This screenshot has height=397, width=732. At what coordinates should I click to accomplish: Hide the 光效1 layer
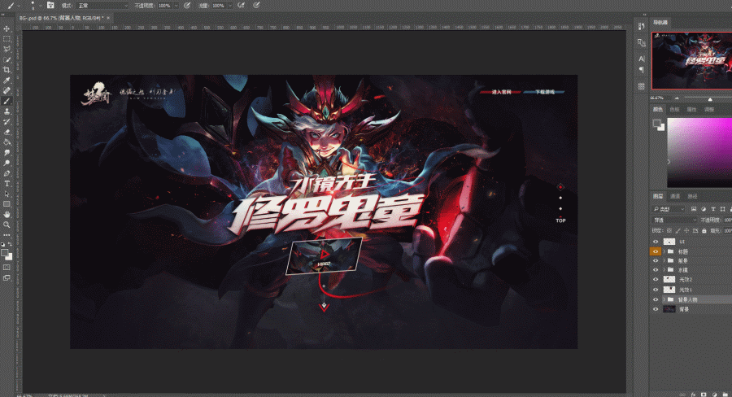click(x=656, y=290)
